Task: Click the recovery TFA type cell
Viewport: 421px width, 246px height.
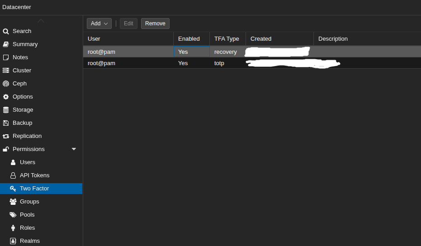Action: (x=228, y=52)
